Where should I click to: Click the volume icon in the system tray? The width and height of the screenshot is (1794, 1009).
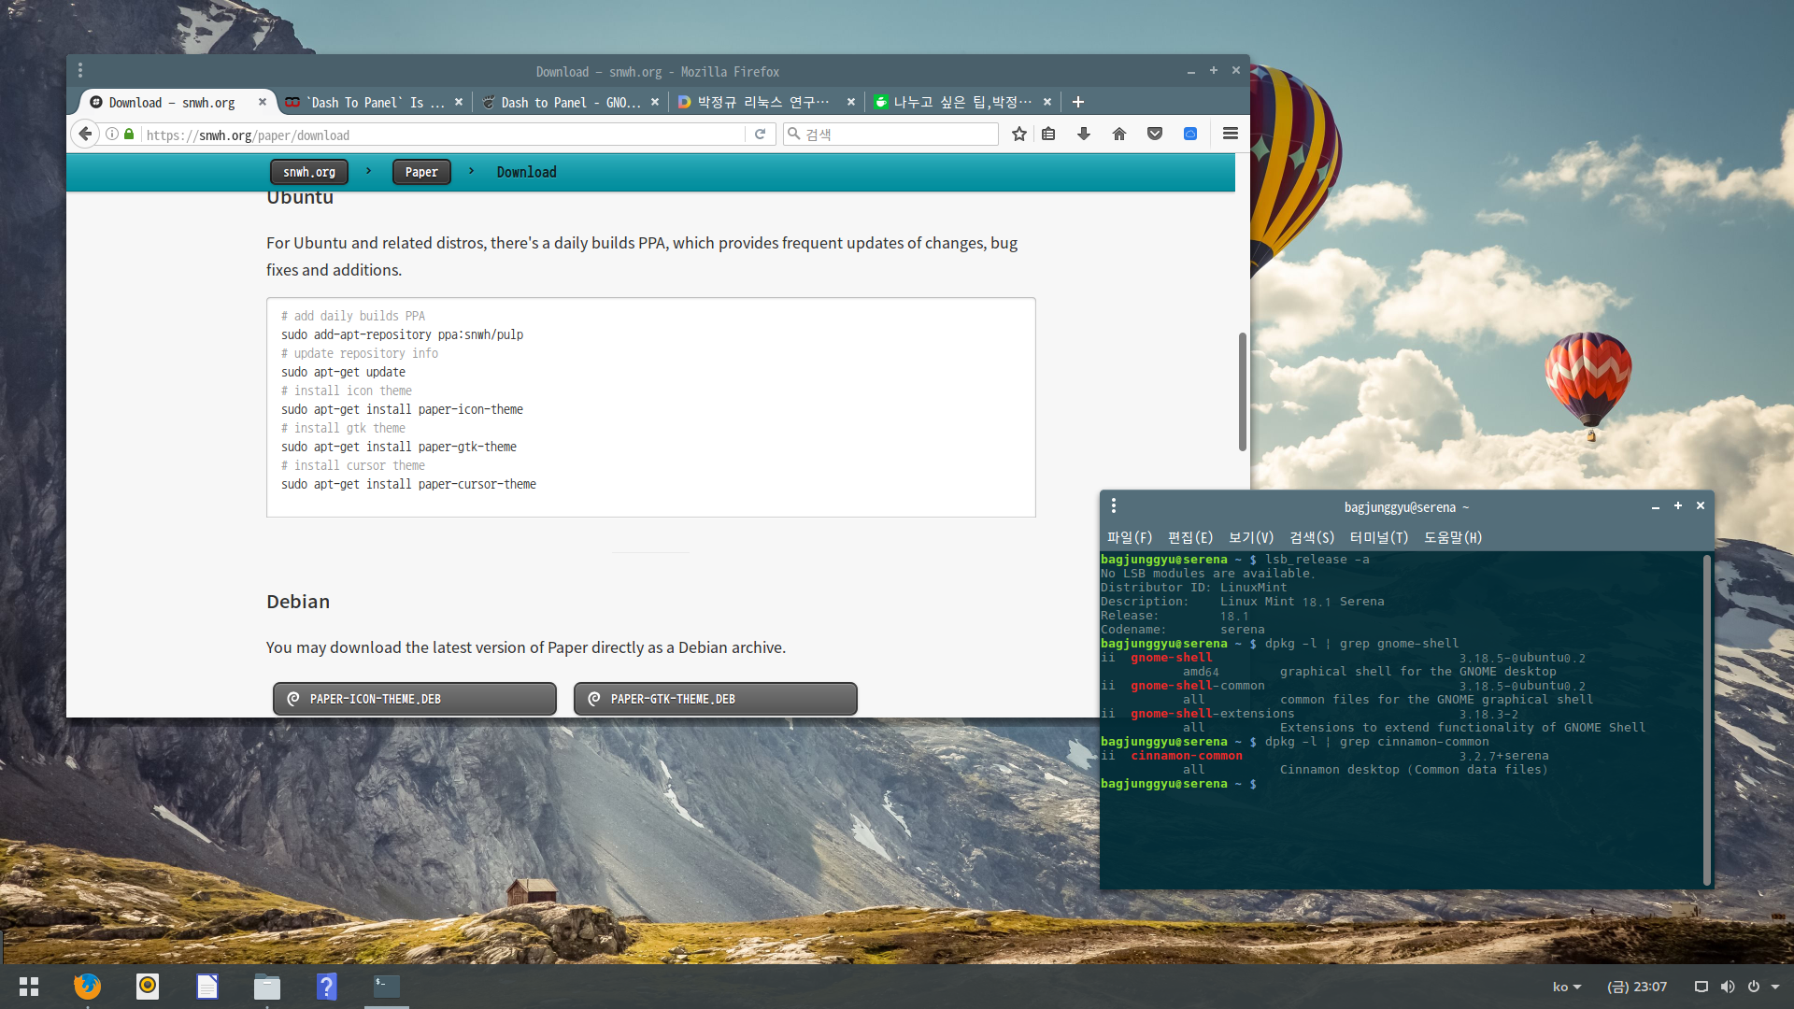click(x=1728, y=987)
